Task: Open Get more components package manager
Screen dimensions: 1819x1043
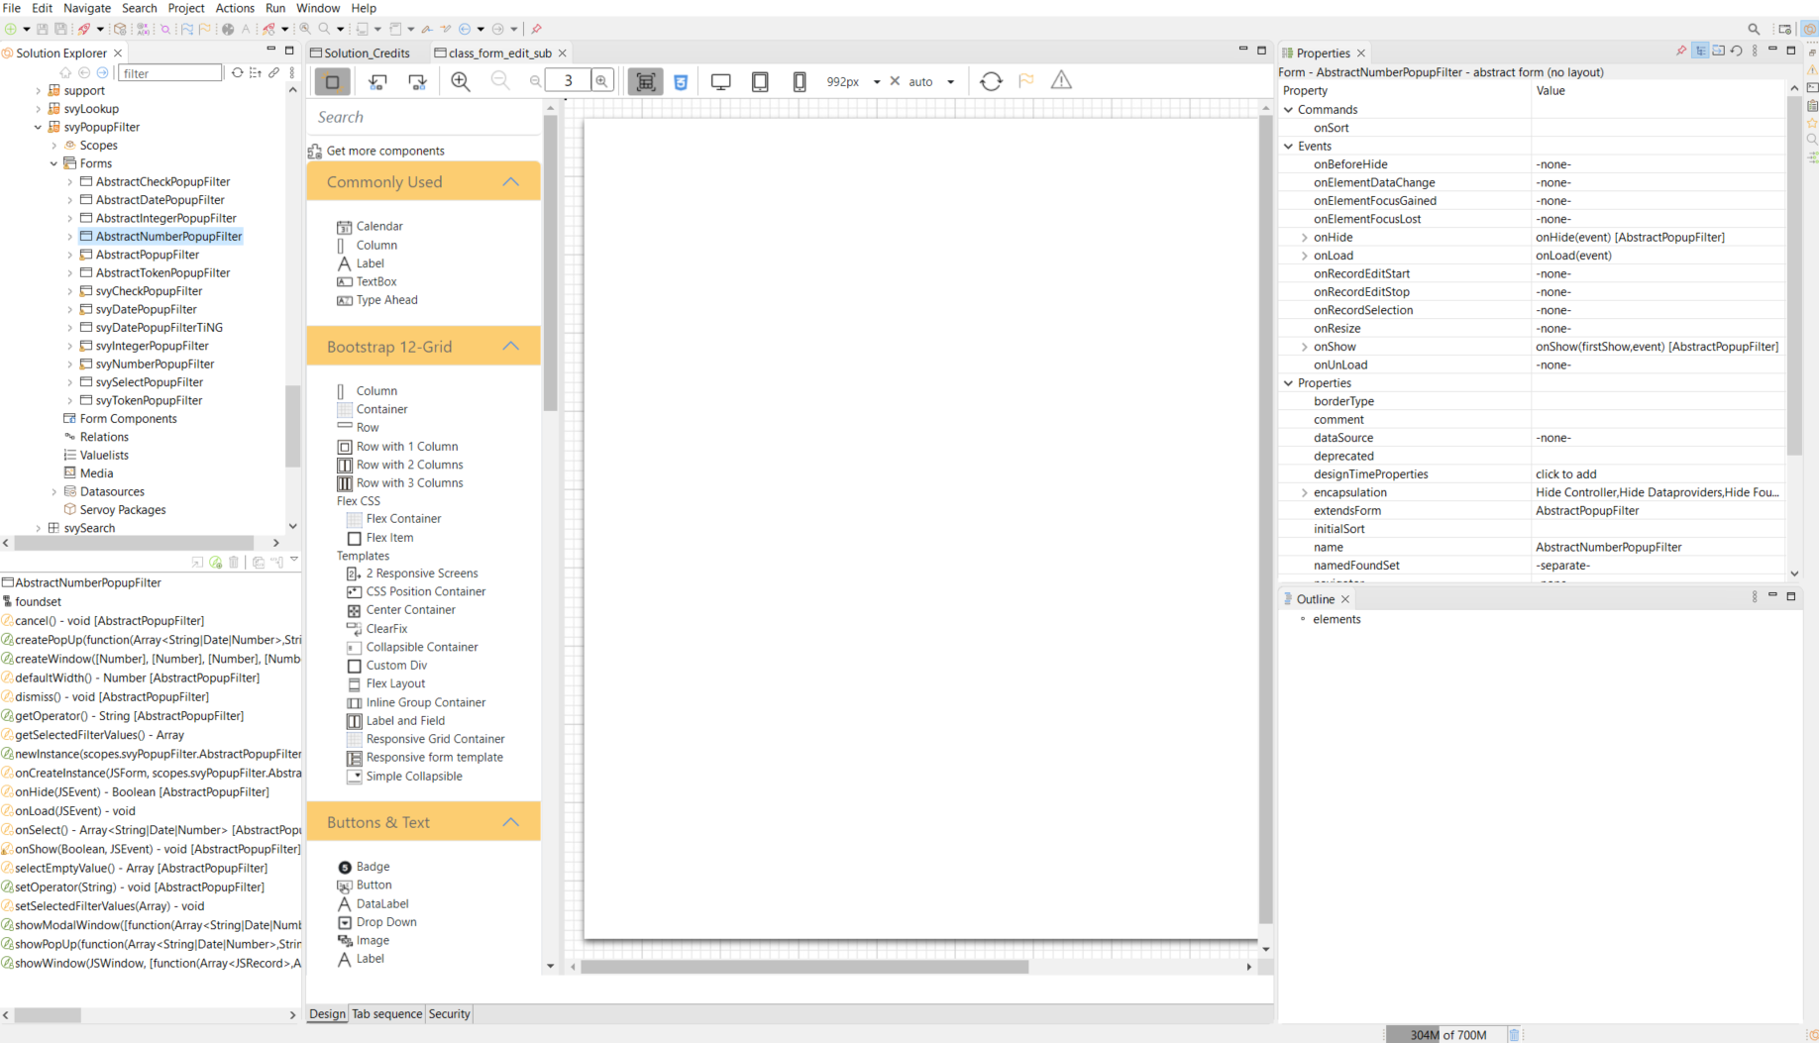Action: [376, 151]
